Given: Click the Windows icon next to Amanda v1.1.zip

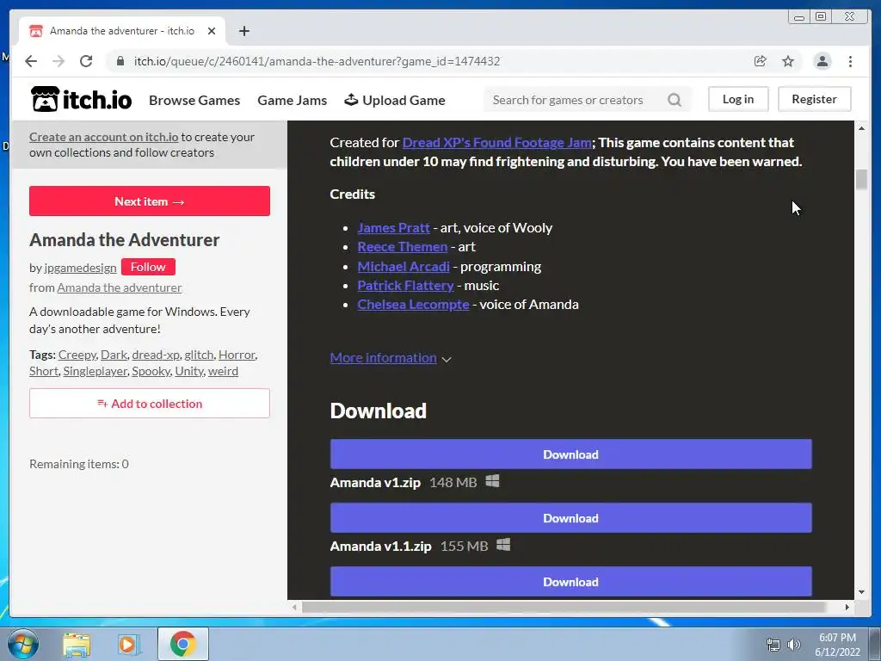Looking at the screenshot, I should coord(503,545).
